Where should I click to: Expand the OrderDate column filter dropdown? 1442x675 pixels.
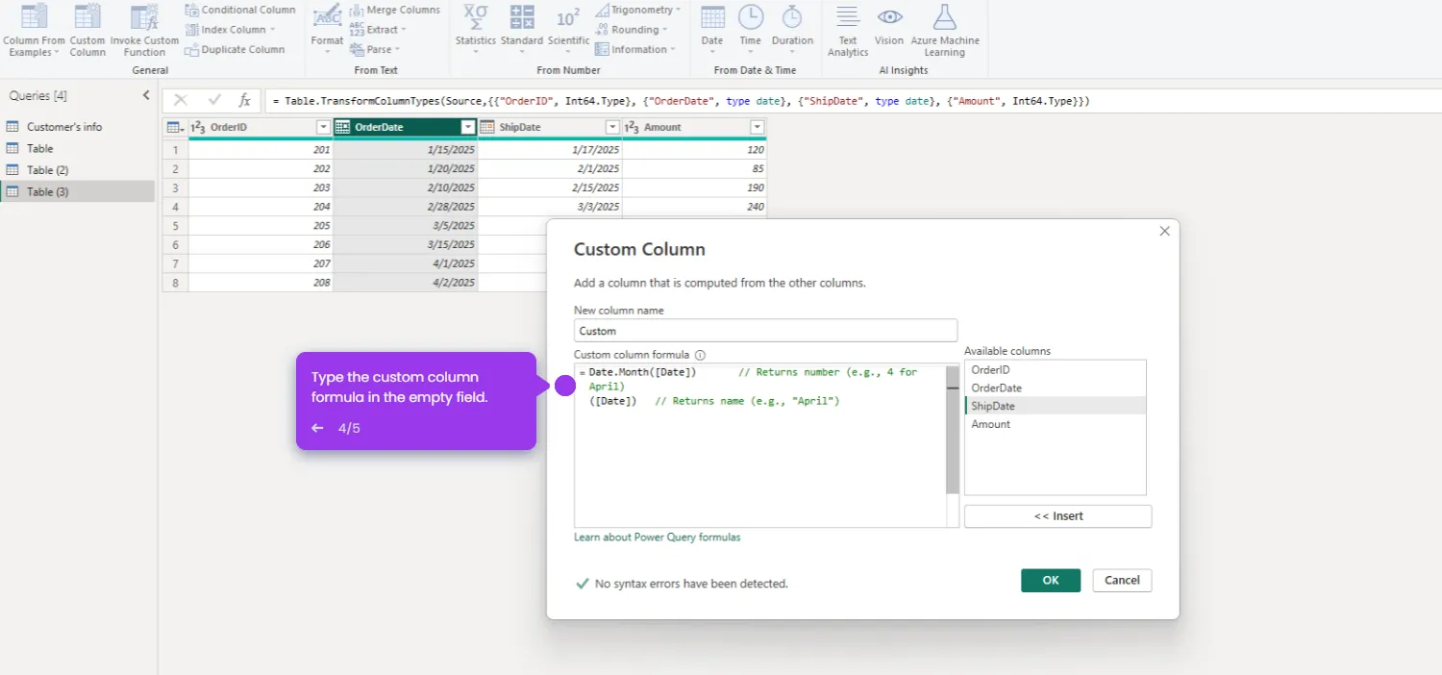(467, 128)
